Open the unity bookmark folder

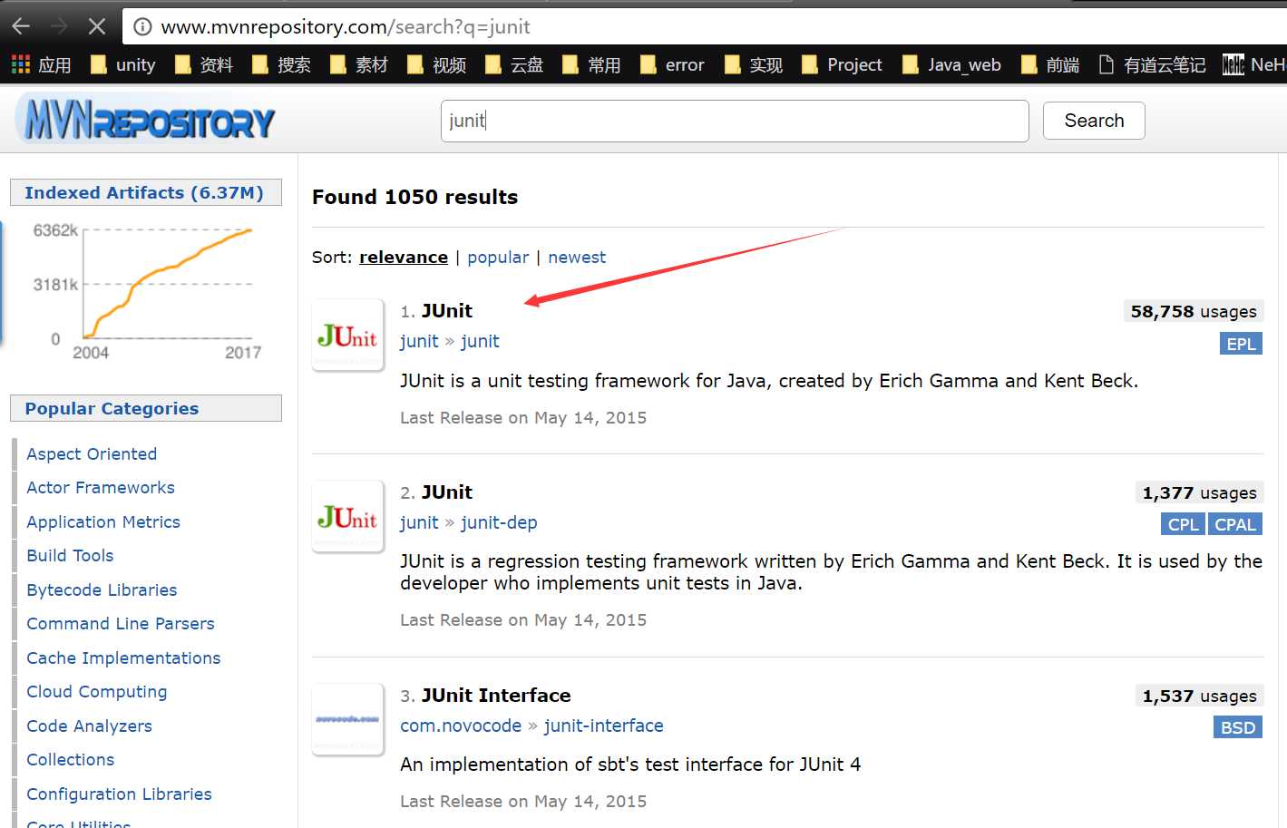click(x=123, y=64)
